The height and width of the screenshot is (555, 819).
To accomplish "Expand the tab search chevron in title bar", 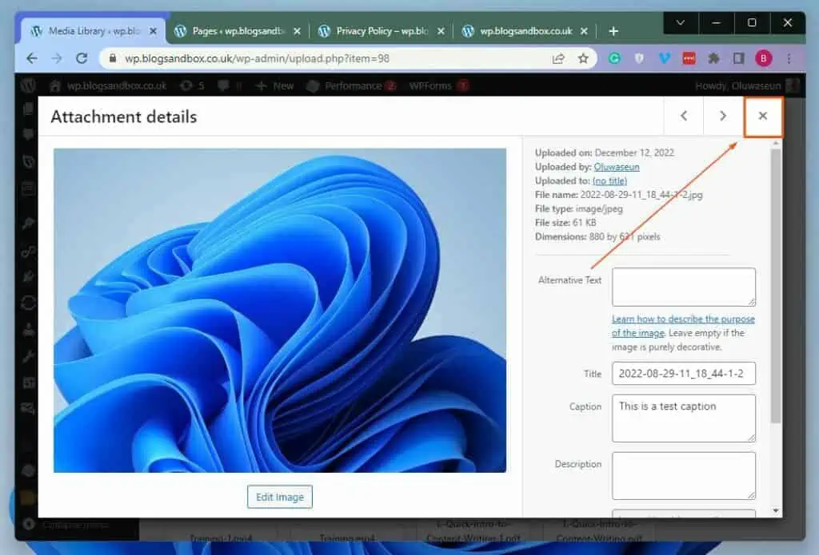I will (681, 23).
